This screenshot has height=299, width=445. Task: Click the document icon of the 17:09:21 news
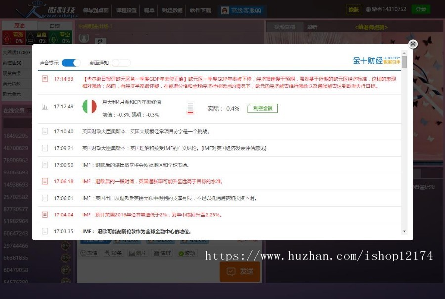coord(45,148)
